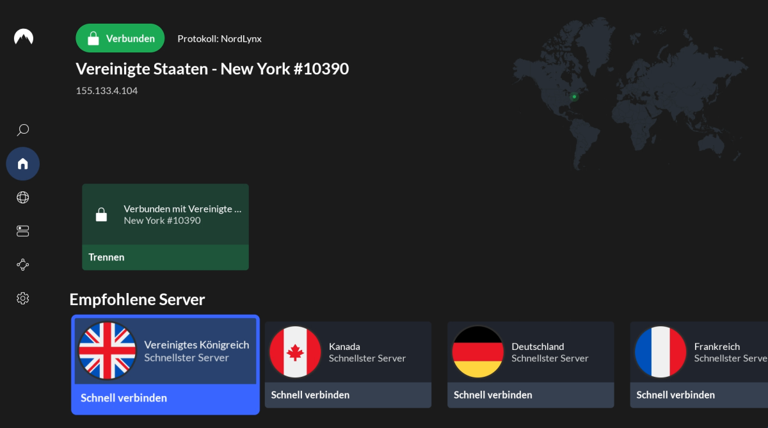Image resolution: width=768 pixels, height=428 pixels.
Task: Click the United Kingdom flag icon
Action: [107, 351]
